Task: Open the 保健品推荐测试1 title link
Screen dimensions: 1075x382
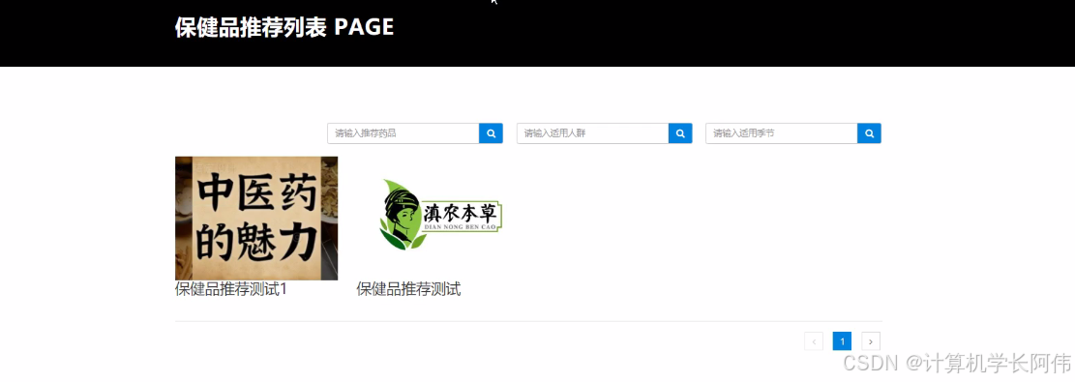Action: (x=230, y=289)
